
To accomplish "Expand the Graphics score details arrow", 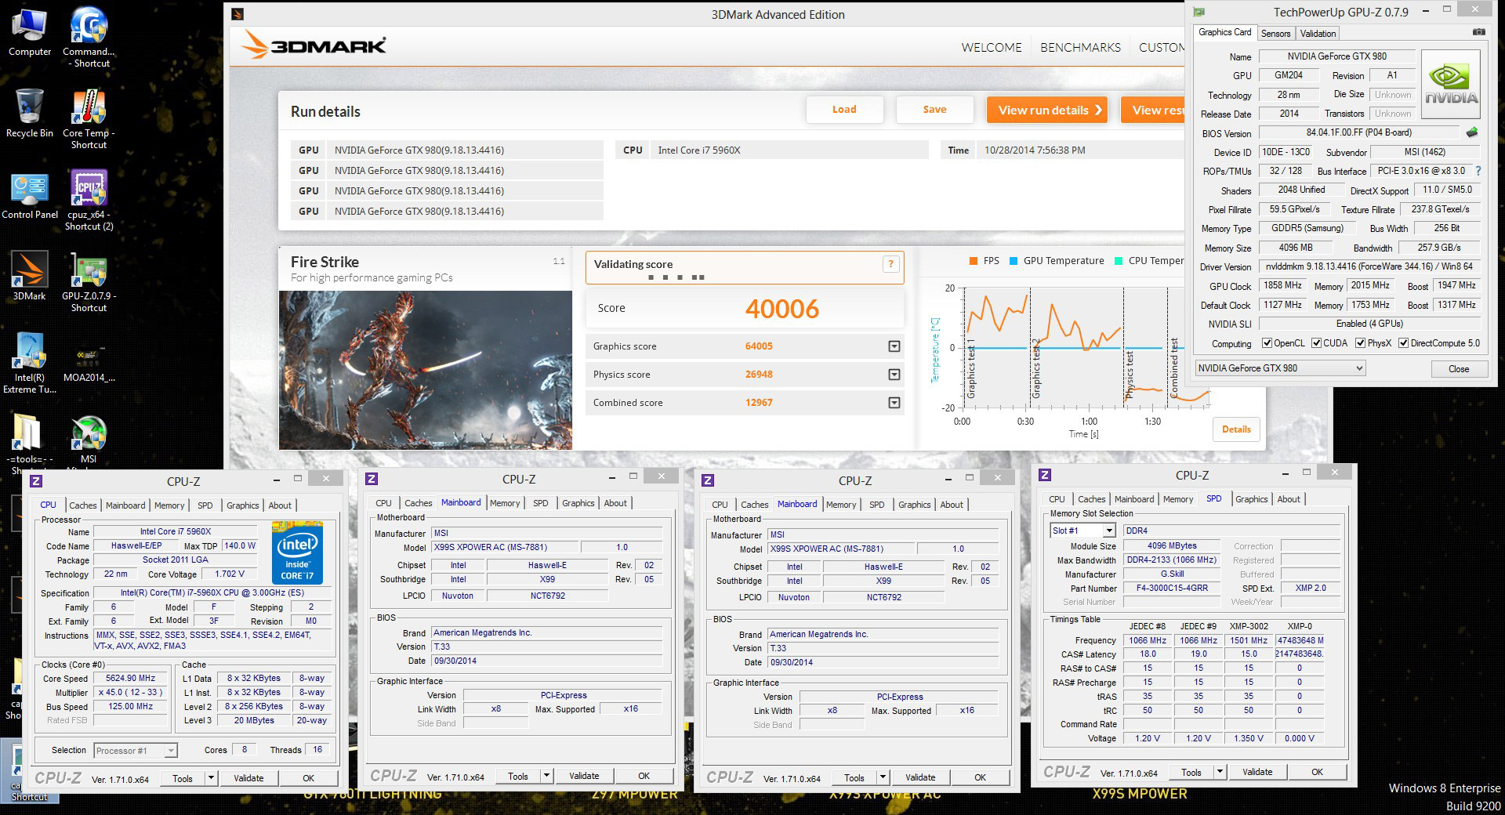I will 894,346.
